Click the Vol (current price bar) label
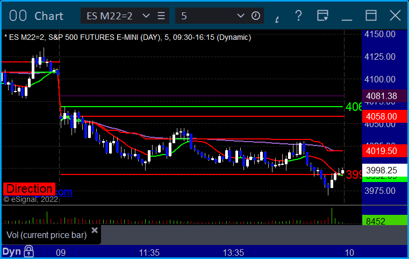This screenshot has height=259, width=409. 46,235
